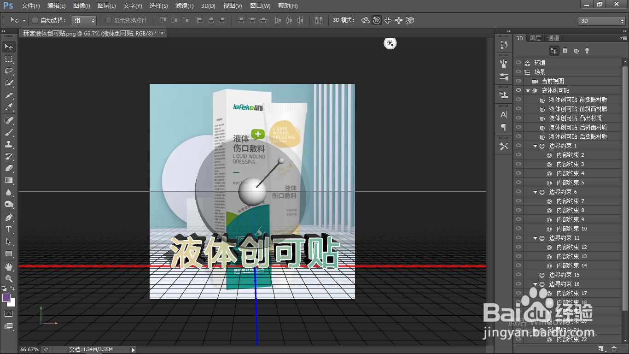629x354 pixels.
Task: Select the Hand tool
Action: tap(8, 266)
